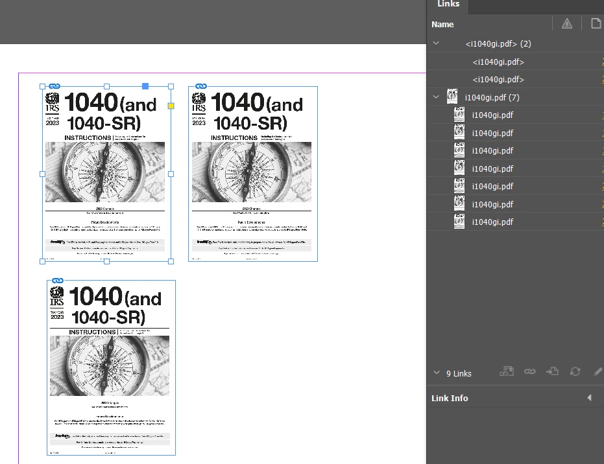Screen dimensions: 604x464
Task: Select the bottom placed 1040 PDF frame
Action: click(x=111, y=368)
